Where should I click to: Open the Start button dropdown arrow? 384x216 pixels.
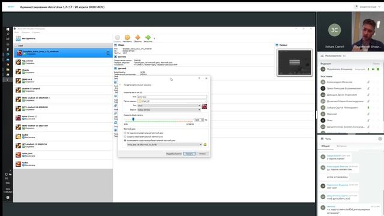click(x=154, y=38)
